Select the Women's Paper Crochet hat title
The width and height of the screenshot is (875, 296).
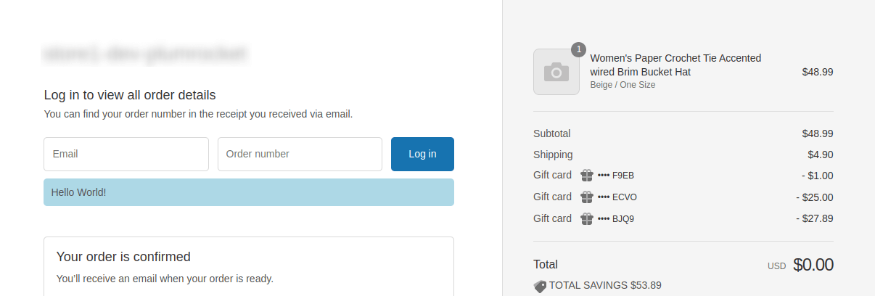click(675, 65)
